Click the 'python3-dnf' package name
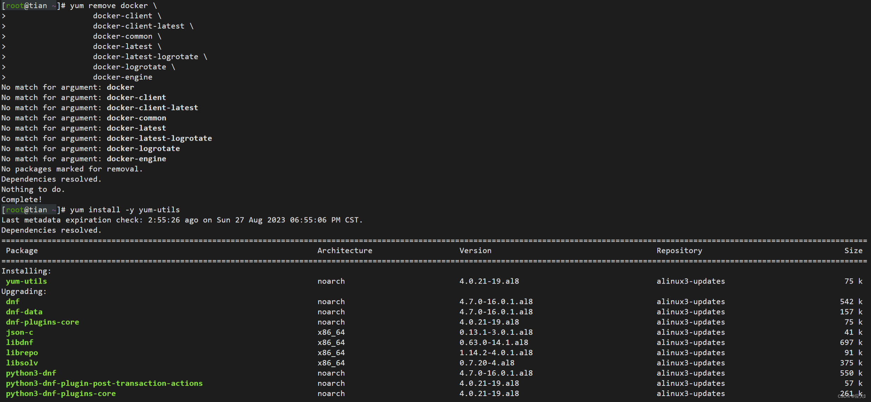This screenshot has height=402, width=871. [31, 373]
